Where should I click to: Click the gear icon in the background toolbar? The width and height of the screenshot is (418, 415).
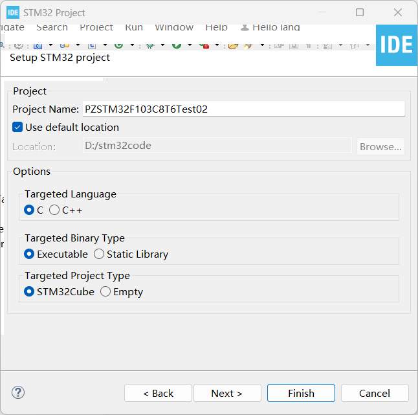[x=19, y=46]
